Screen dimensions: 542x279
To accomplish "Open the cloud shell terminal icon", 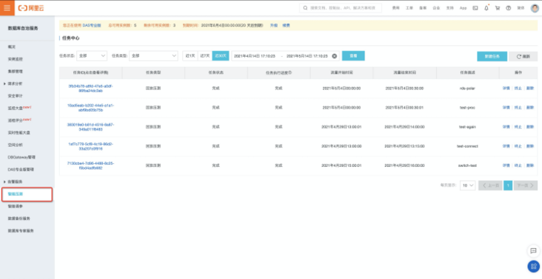I will point(475,8).
